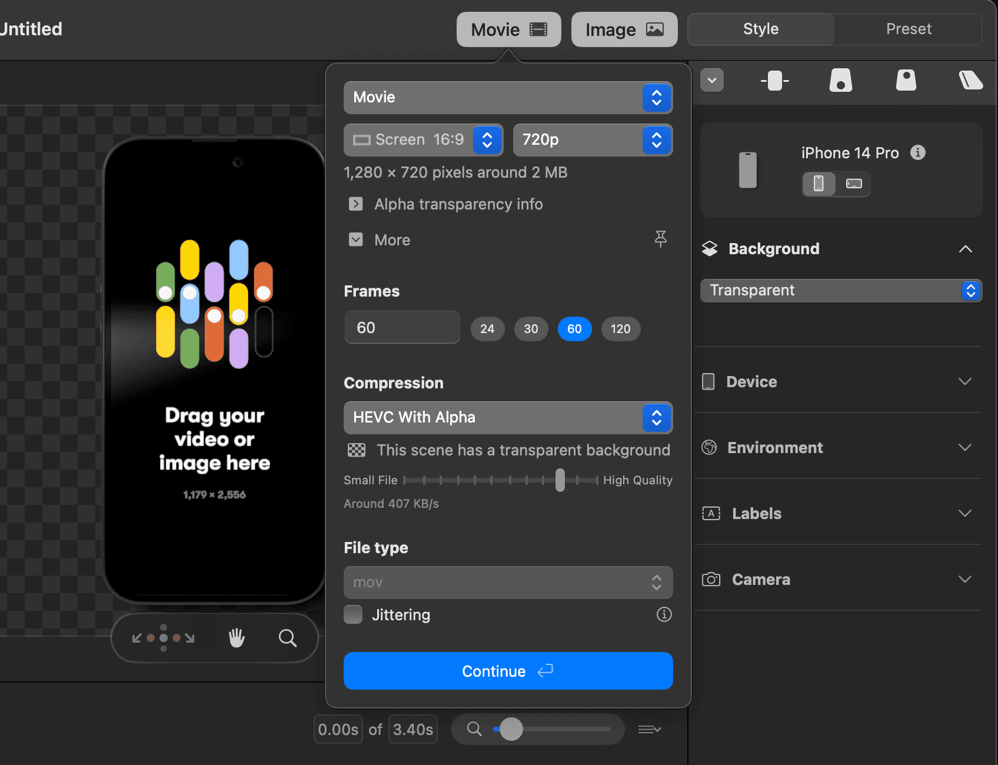Switch iPhone to landscape orientation
Viewport: 998px width, 765px height.
[853, 184]
